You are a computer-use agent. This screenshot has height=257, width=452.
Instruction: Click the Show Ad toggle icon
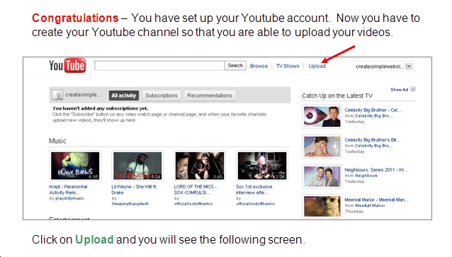pos(413,89)
